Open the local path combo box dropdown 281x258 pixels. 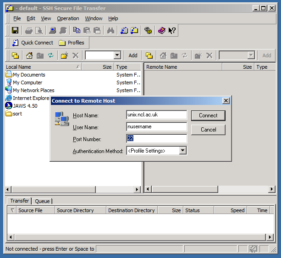(x=117, y=55)
